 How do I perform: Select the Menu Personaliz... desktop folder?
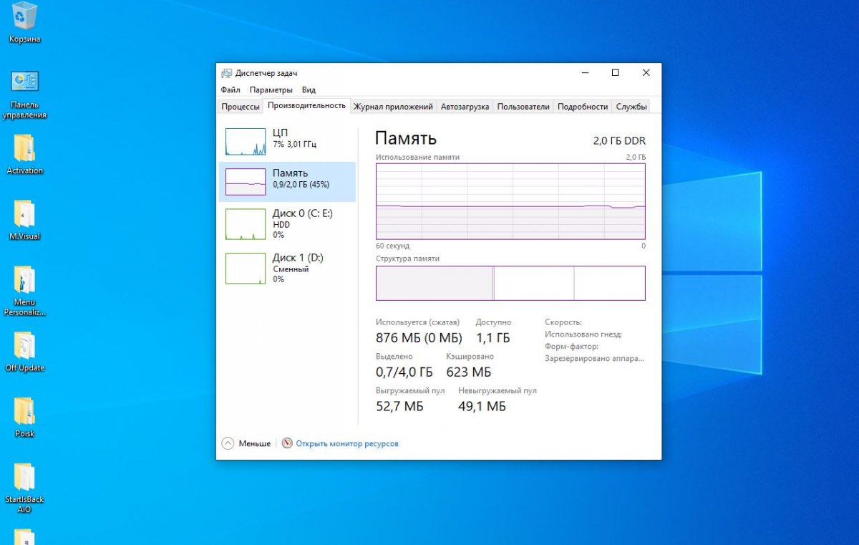coord(24,290)
